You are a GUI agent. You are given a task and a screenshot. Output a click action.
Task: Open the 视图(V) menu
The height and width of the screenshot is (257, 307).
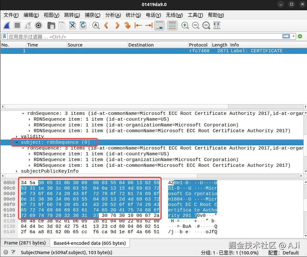52,15
